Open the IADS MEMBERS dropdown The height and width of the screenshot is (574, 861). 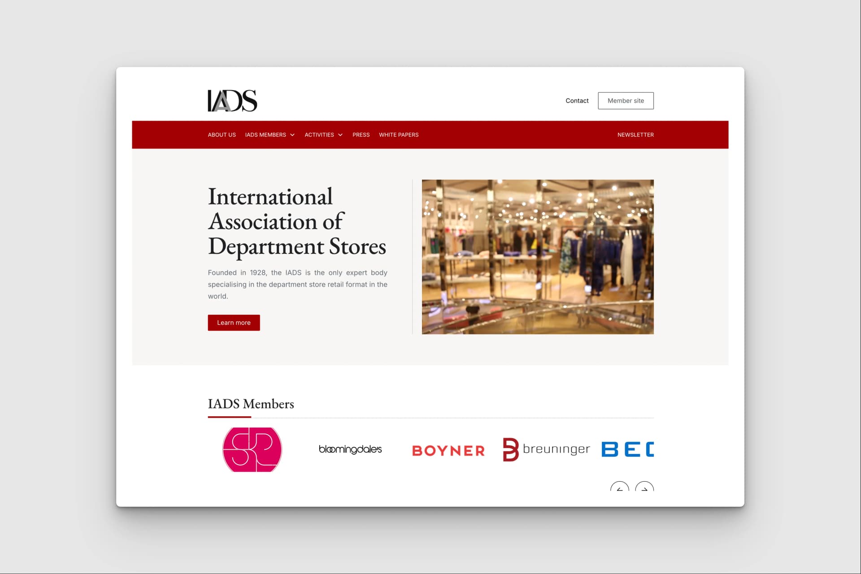265,135
